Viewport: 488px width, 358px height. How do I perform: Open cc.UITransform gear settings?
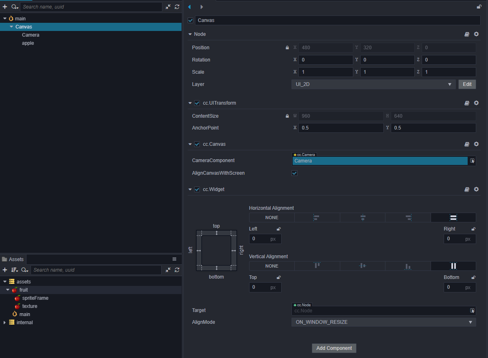[476, 103]
